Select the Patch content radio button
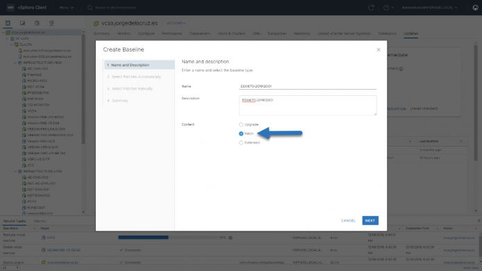This screenshot has height=271, width=482. coord(241,133)
